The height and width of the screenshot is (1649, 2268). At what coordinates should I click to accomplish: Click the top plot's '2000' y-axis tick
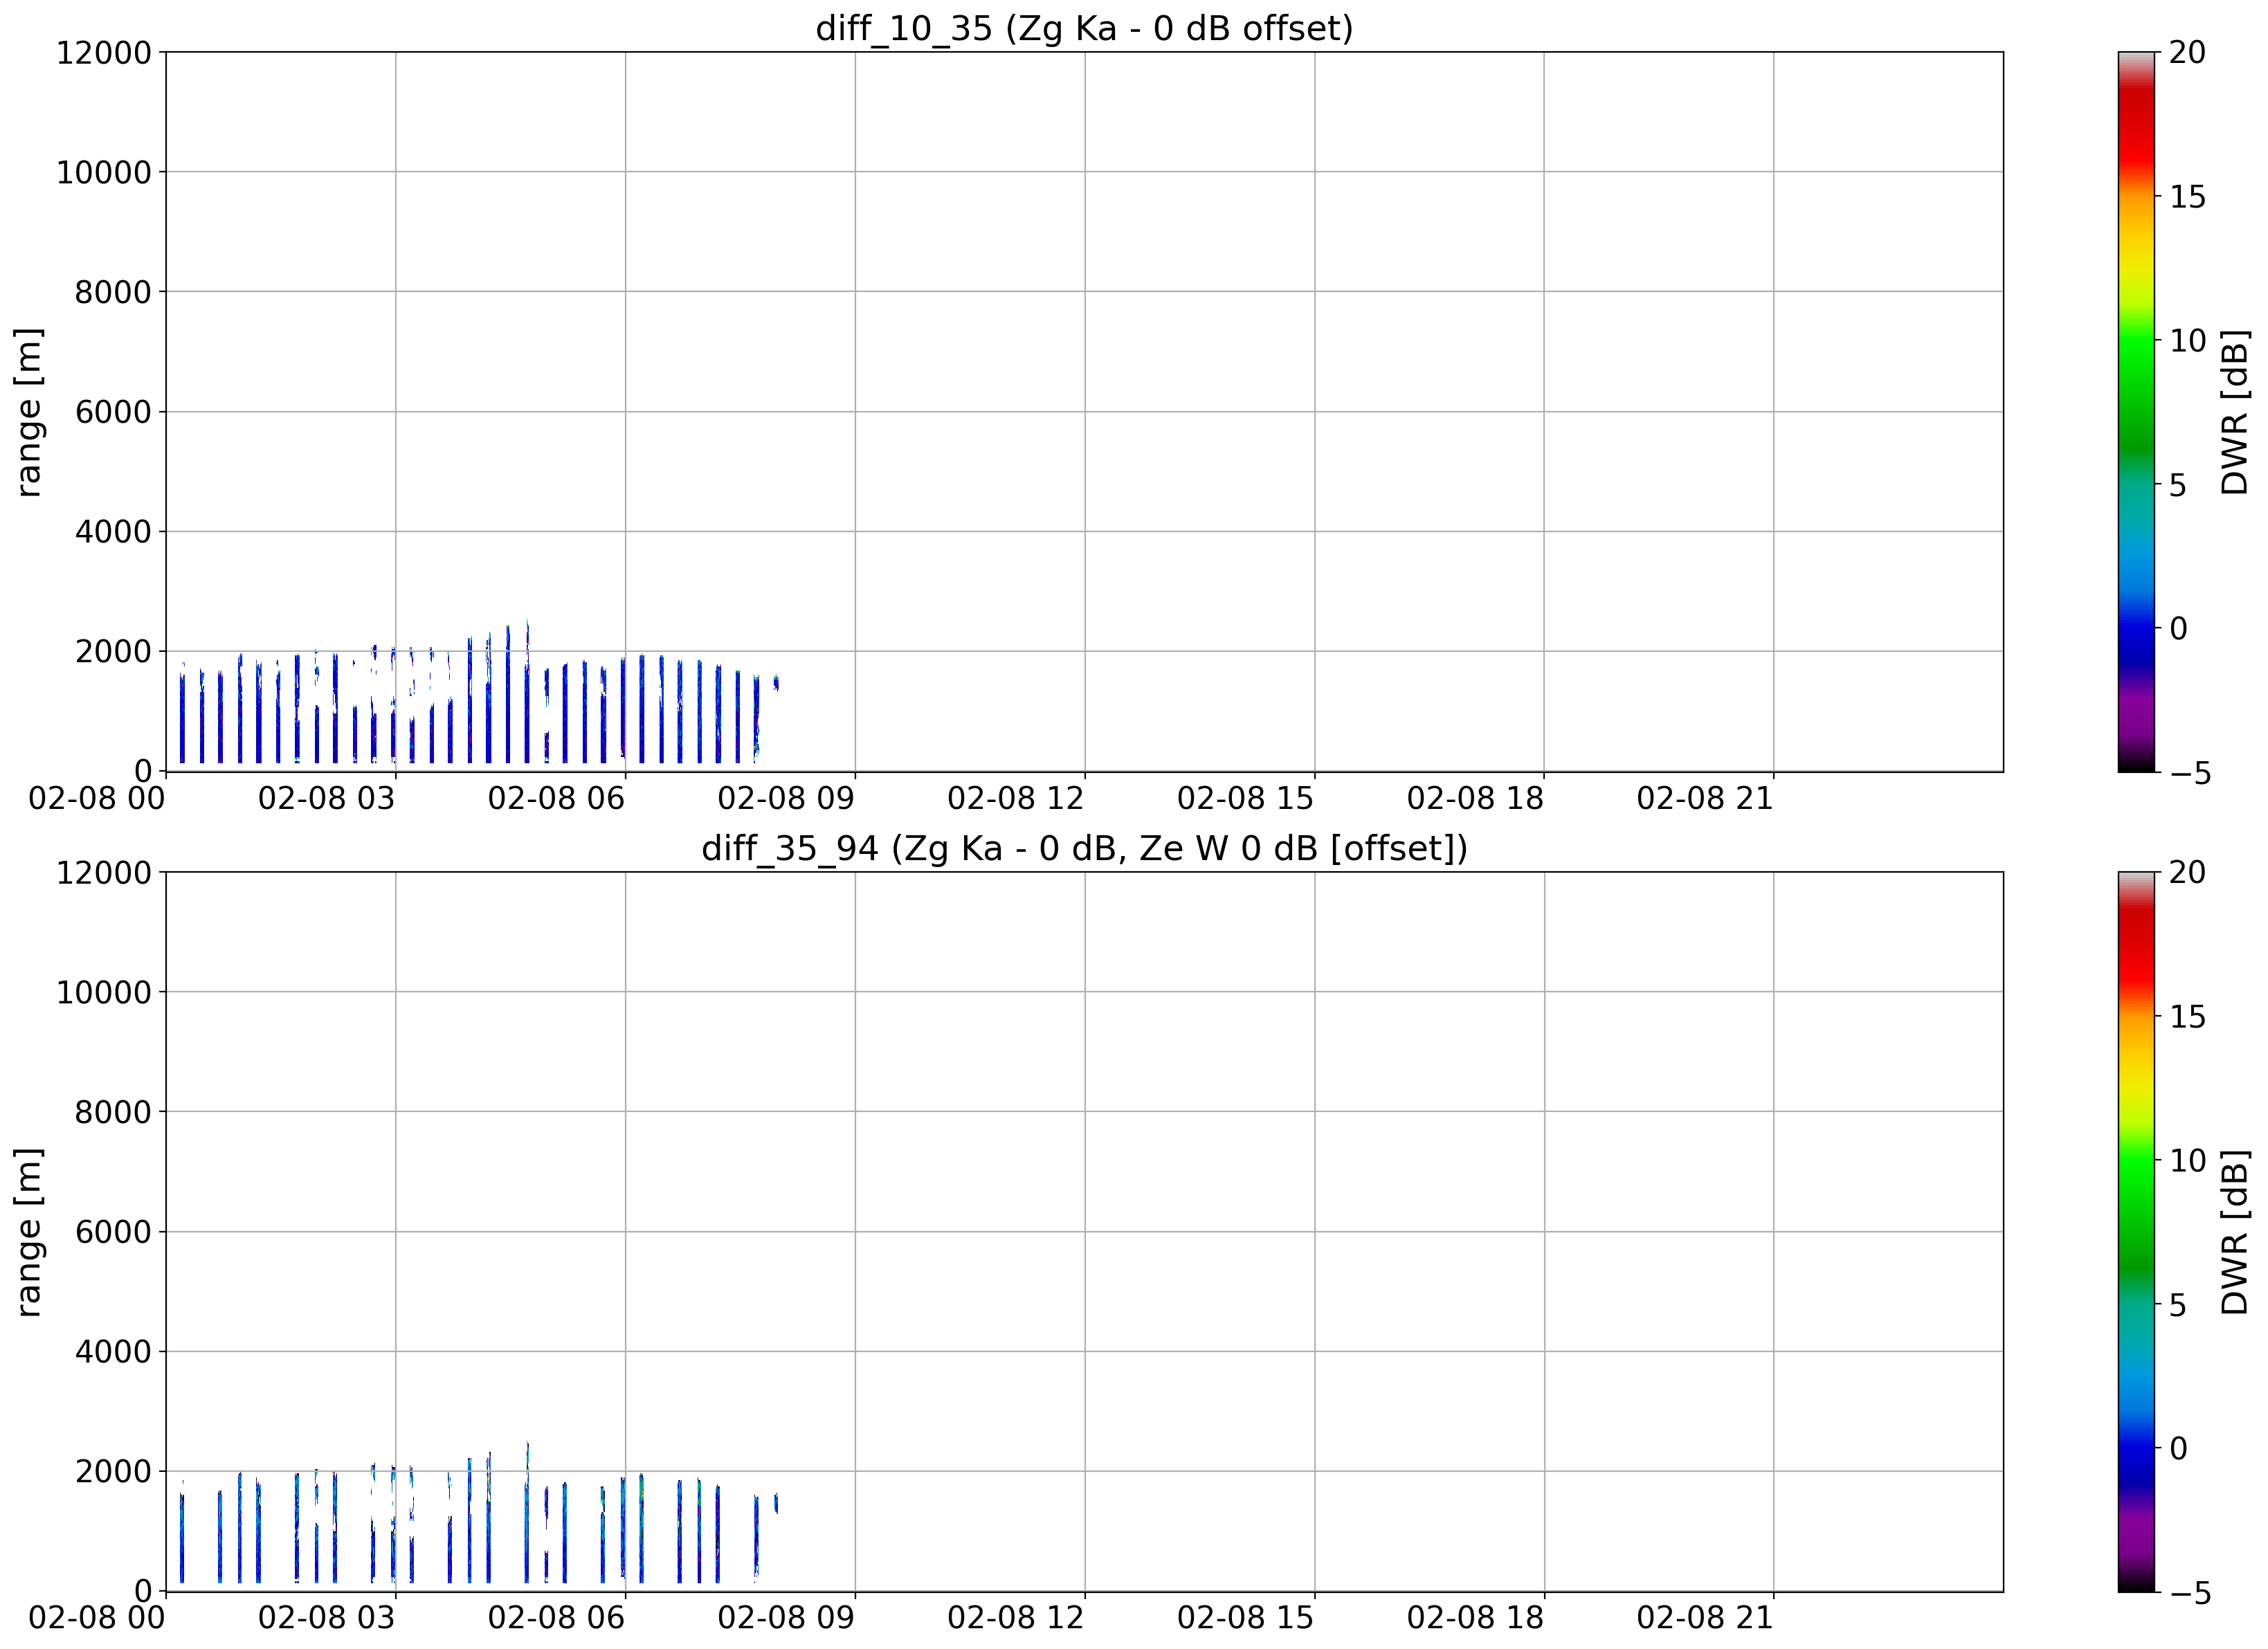pyautogui.click(x=113, y=652)
